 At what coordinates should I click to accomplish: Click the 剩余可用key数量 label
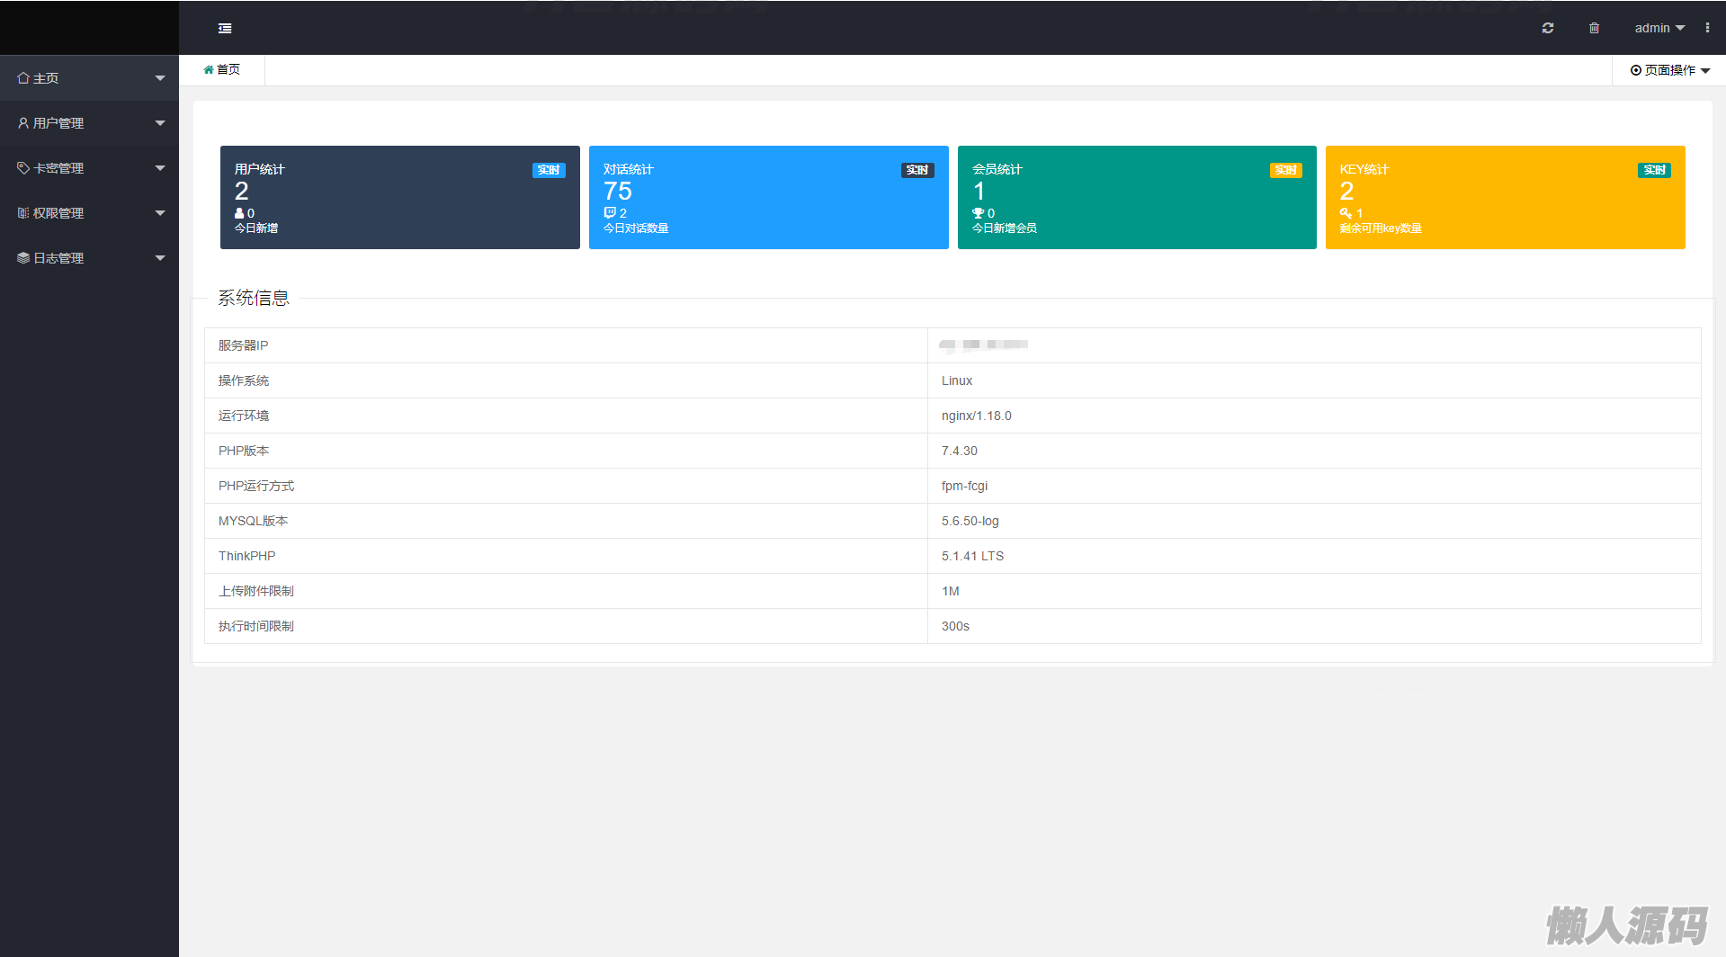point(1381,228)
